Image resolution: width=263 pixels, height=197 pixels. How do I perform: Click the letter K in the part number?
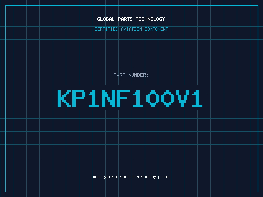pos(64,98)
